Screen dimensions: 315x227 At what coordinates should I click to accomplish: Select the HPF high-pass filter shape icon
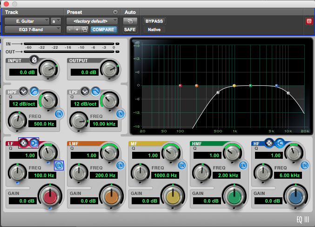34,91
